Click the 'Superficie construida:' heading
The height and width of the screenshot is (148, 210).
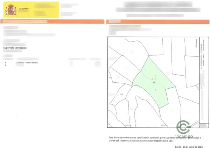(15, 47)
